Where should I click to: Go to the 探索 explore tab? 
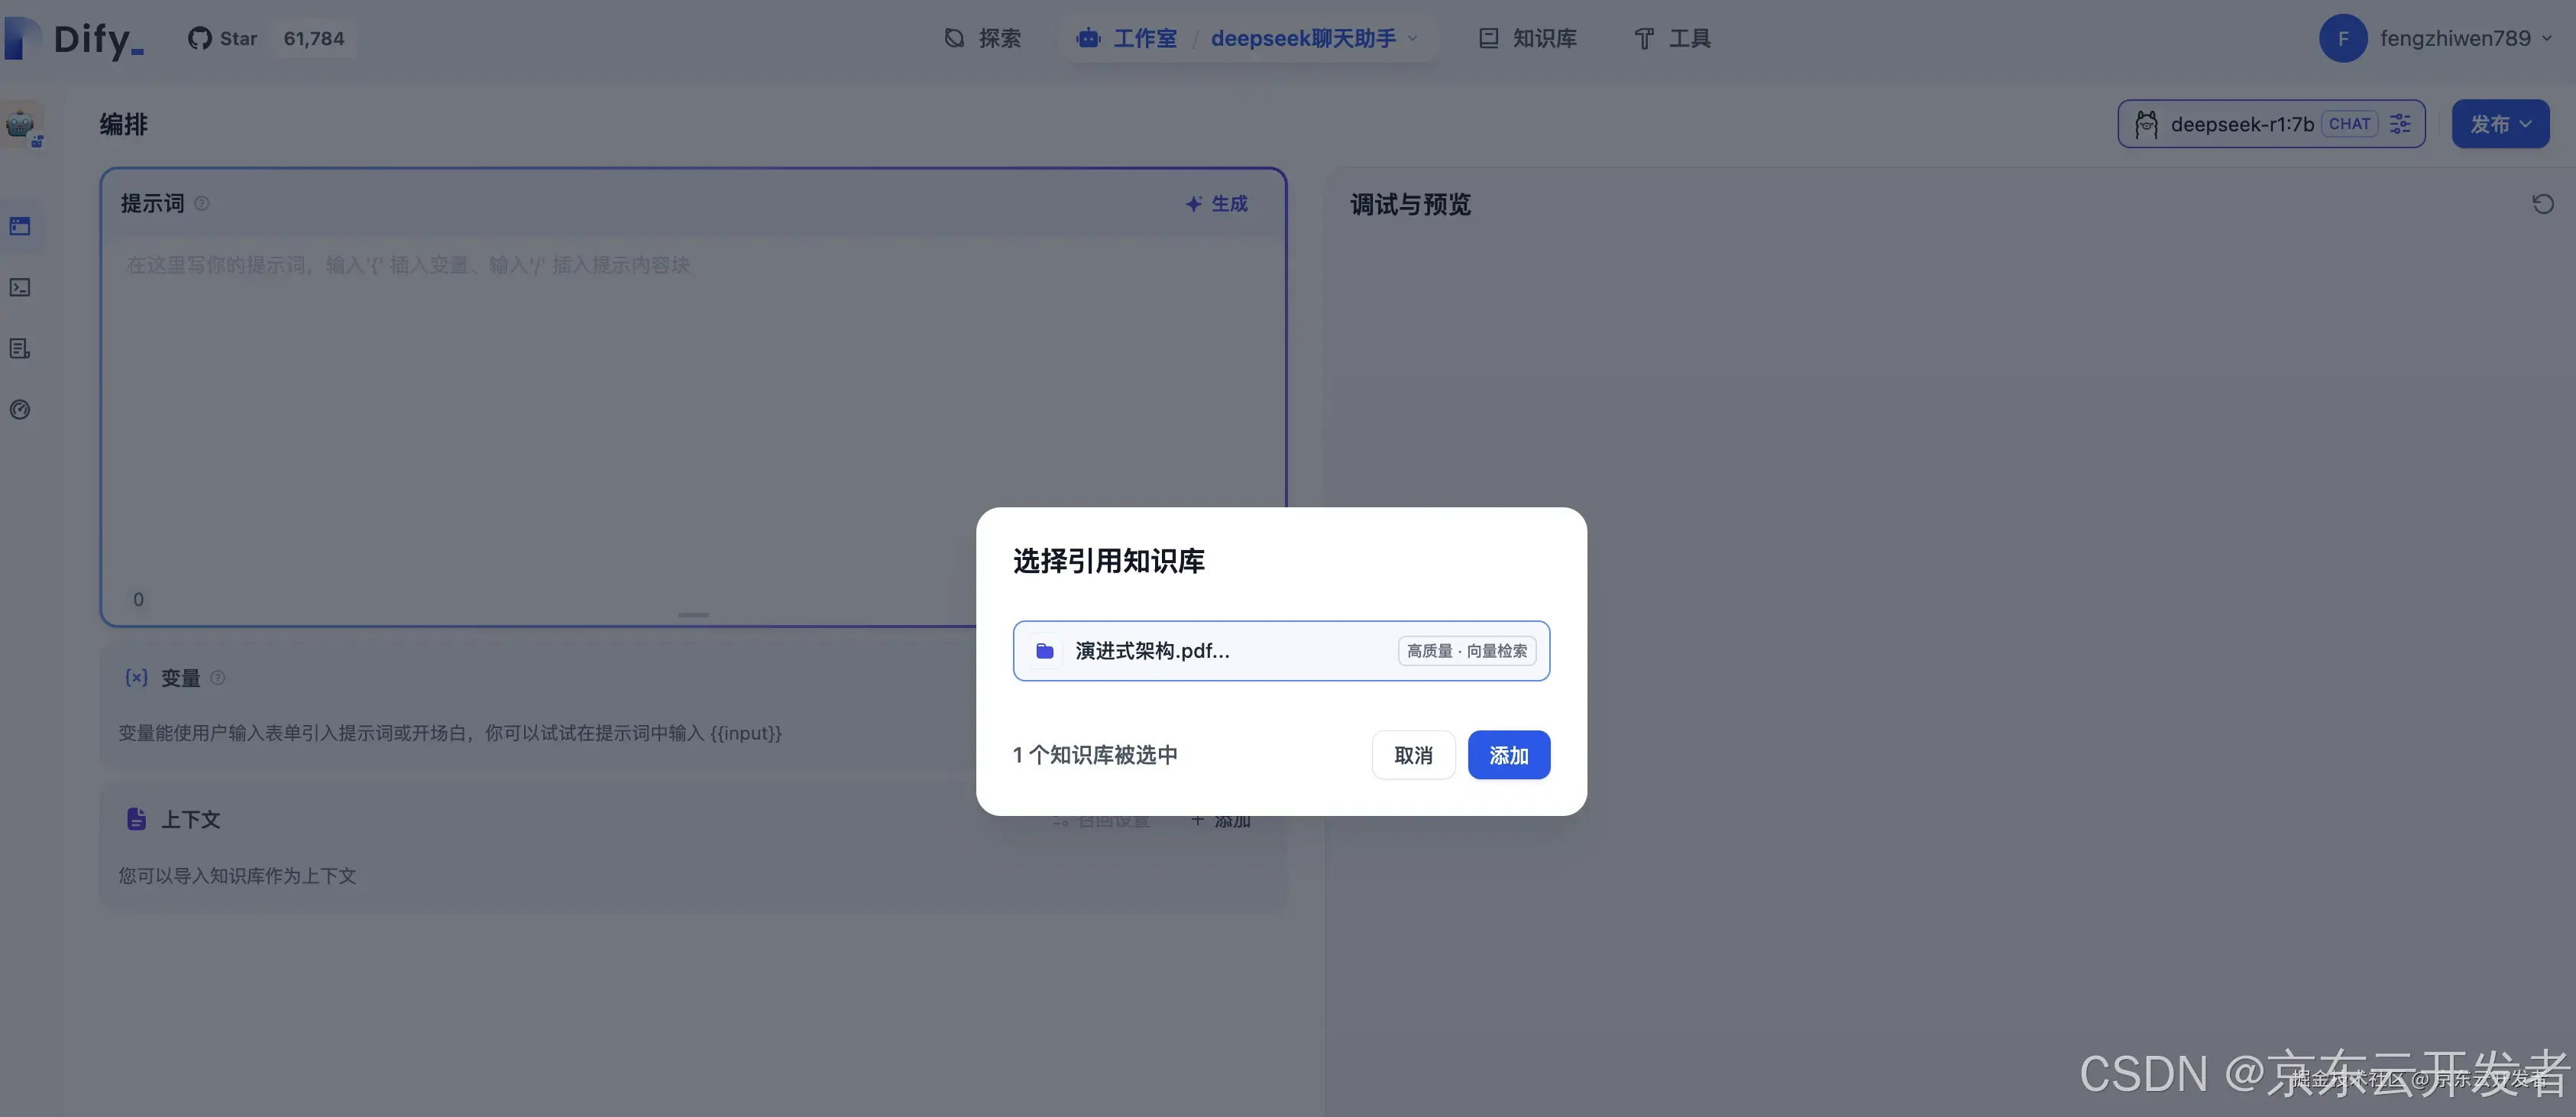tap(982, 38)
